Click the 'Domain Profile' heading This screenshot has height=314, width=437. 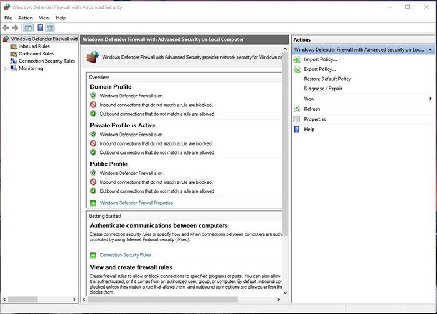click(111, 87)
